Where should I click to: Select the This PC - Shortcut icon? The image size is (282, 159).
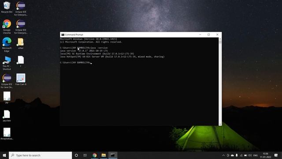pyautogui.click(x=7, y=63)
